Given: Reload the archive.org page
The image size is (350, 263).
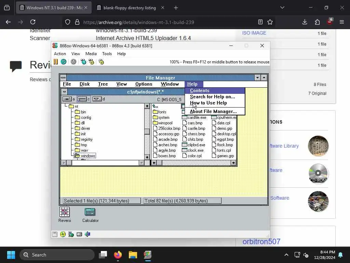Looking at the screenshot, I should coord(33,22).
